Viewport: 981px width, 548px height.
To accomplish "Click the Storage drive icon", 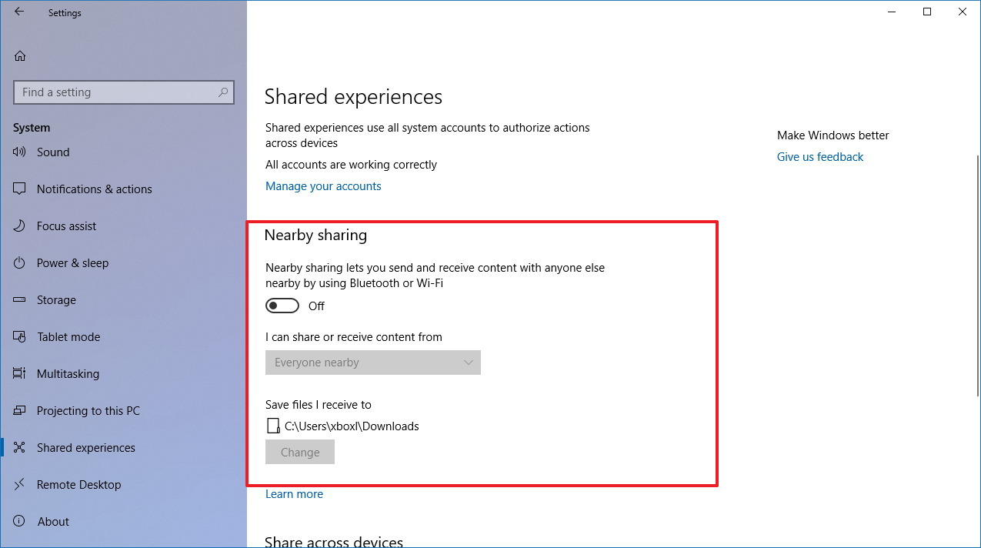I will coord(20,300).
